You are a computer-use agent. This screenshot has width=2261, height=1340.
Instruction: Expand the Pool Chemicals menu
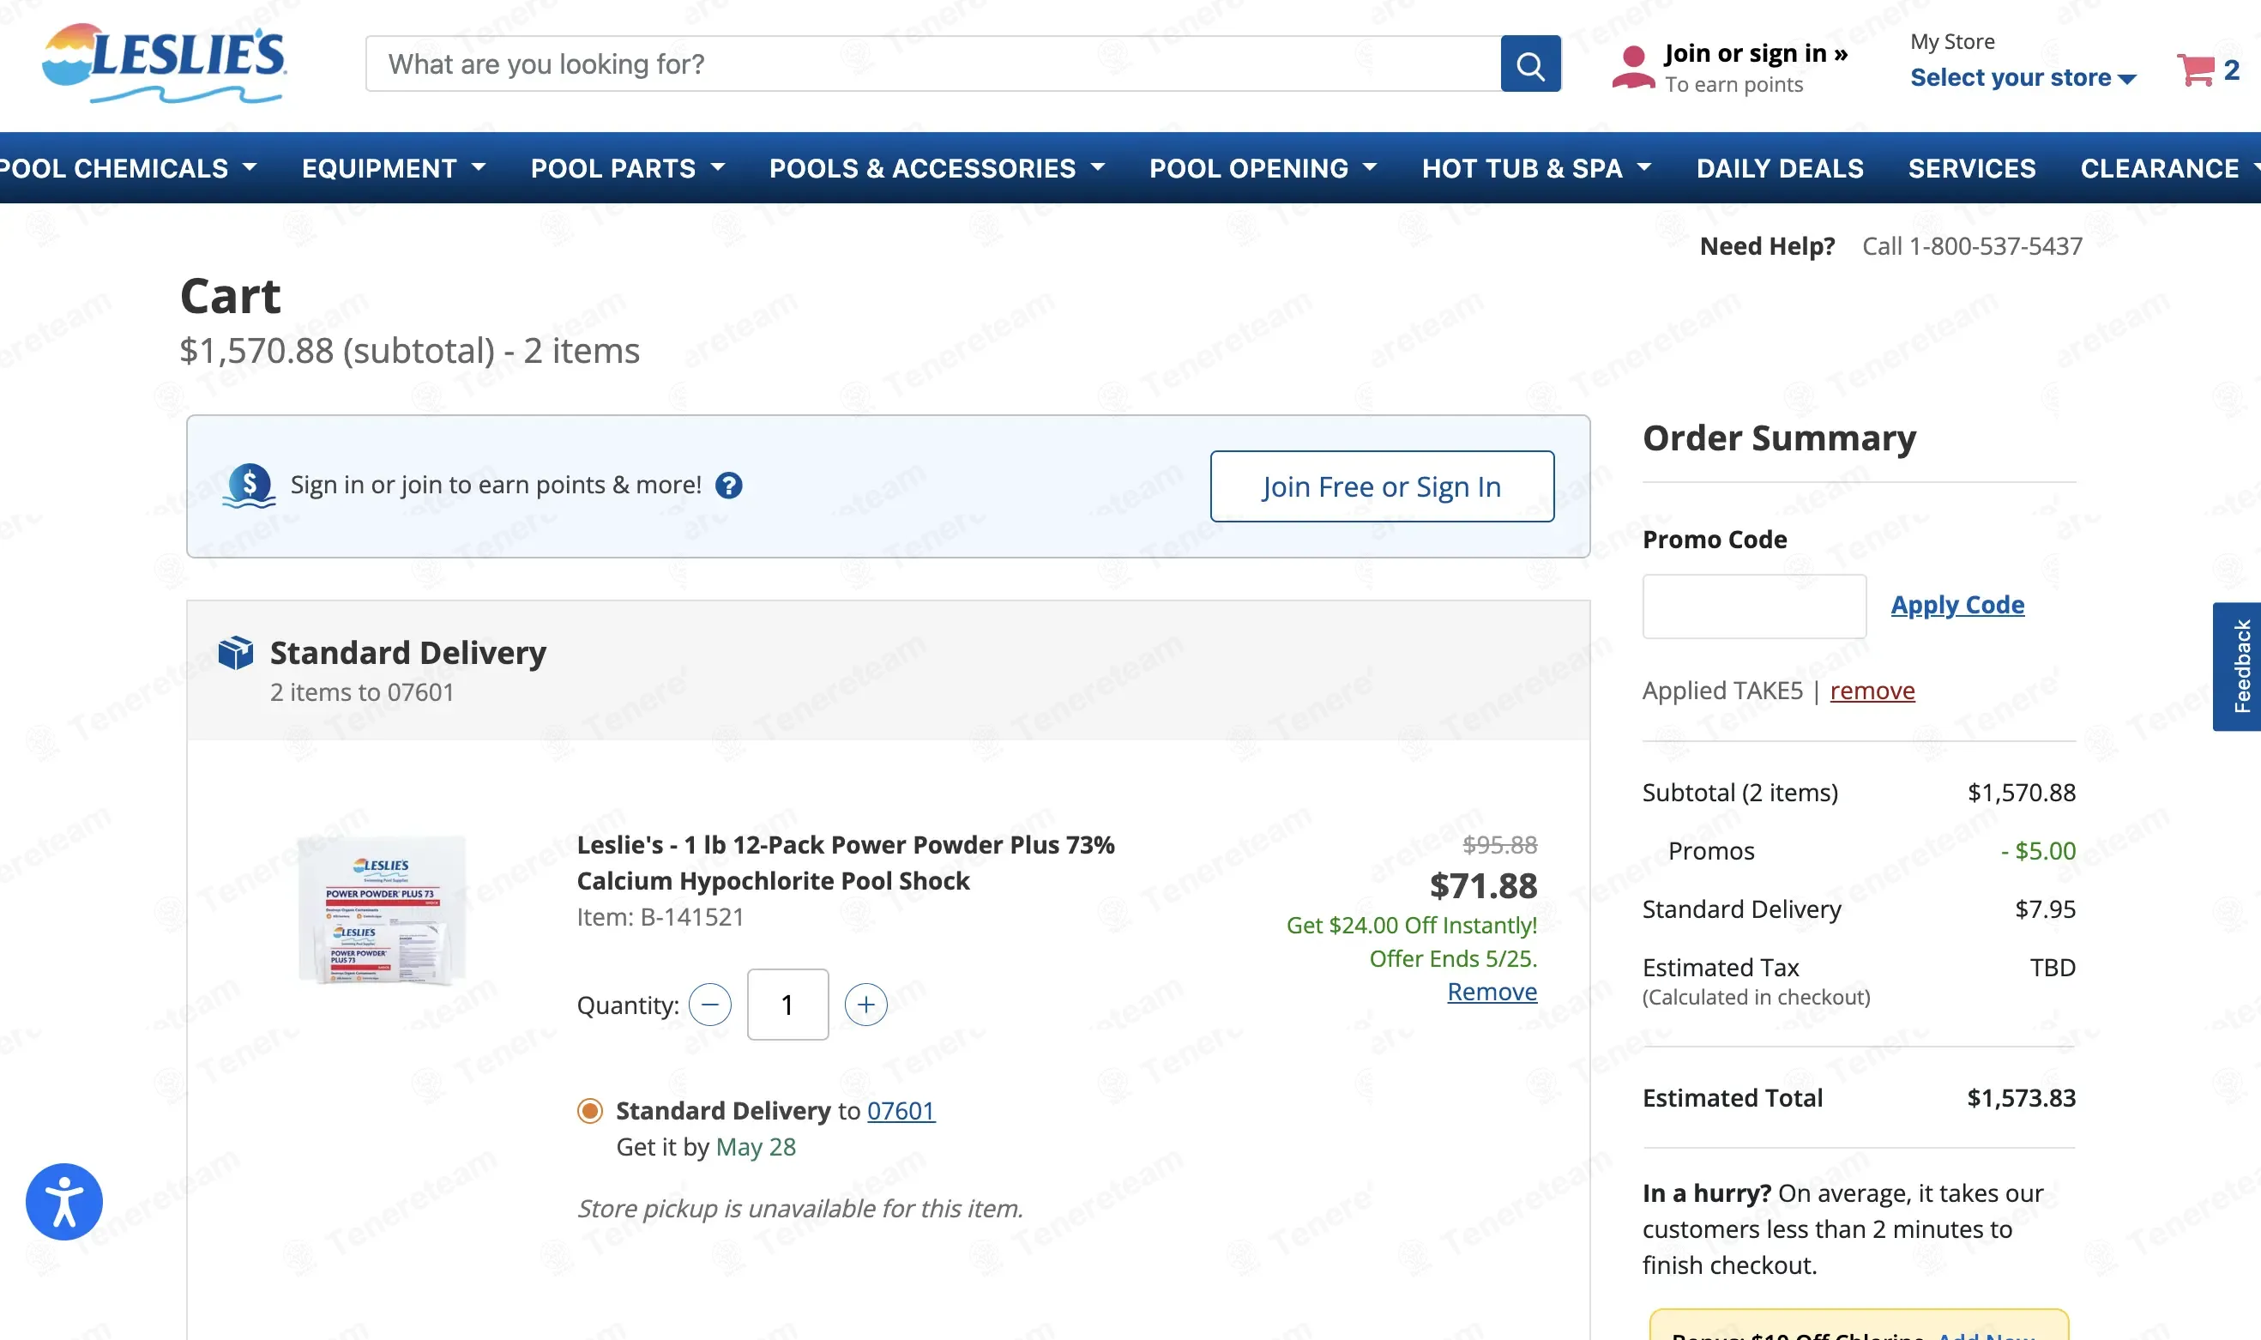click(x=128, y=168)
